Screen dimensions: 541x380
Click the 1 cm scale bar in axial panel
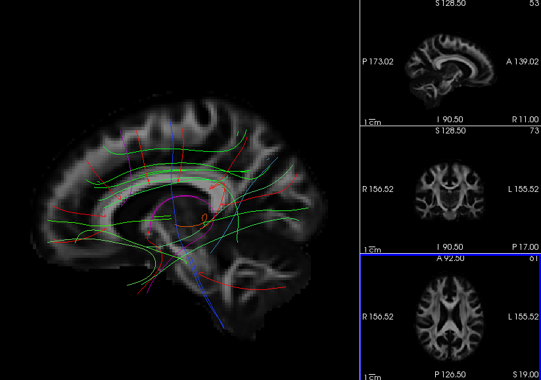point(372,376)
